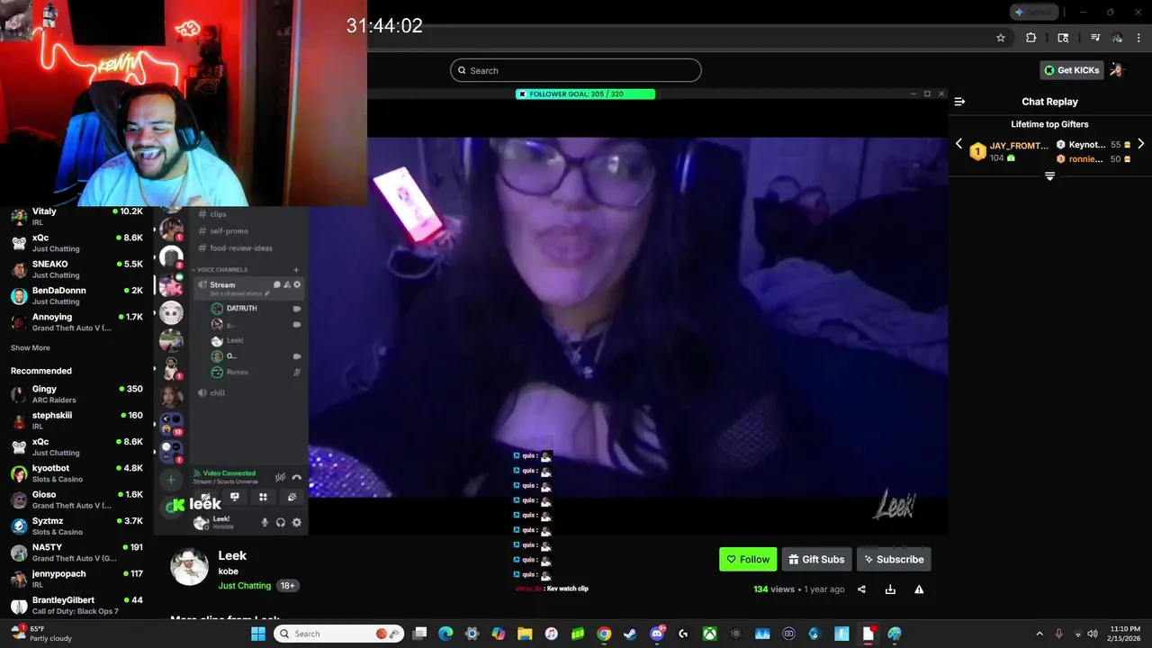Open taskbar clock and date
Image resolution: width=1152 pixels, height=648 pixels.
pyautogui.click(x=1126, y=634)
